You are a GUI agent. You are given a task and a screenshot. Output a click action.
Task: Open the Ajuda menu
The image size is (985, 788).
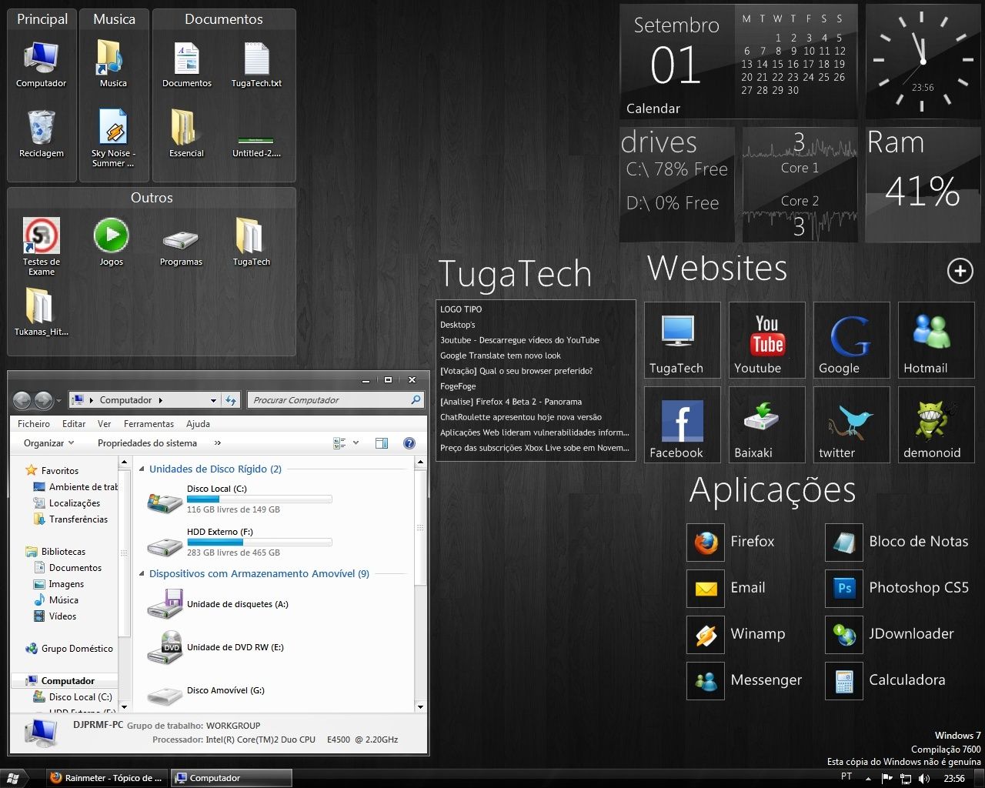[198, 424]
